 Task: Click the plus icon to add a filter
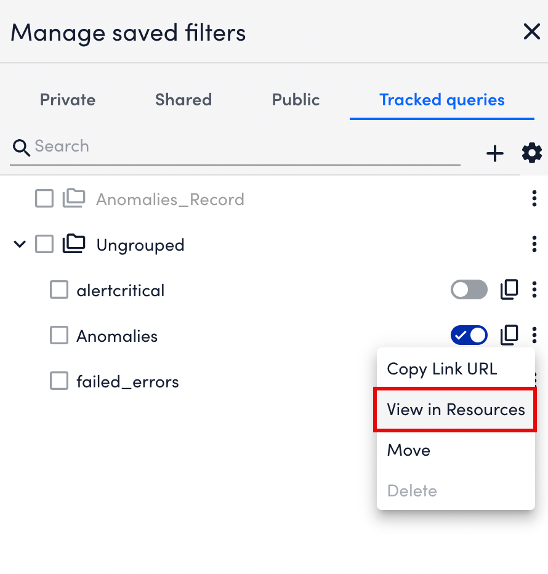[x=494, y=153]
